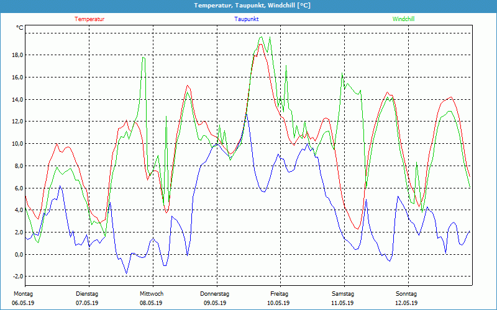Click the red Temperatur legend label

pos(89,19)
